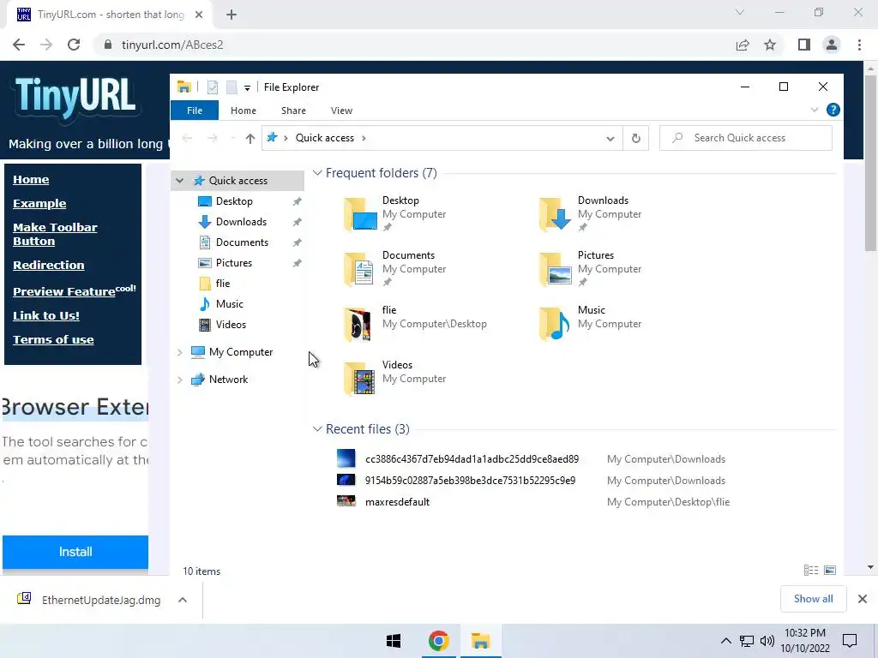Click the Chrome address bar URL
Viewport: 878px width, 658px height.
point(172,45)
